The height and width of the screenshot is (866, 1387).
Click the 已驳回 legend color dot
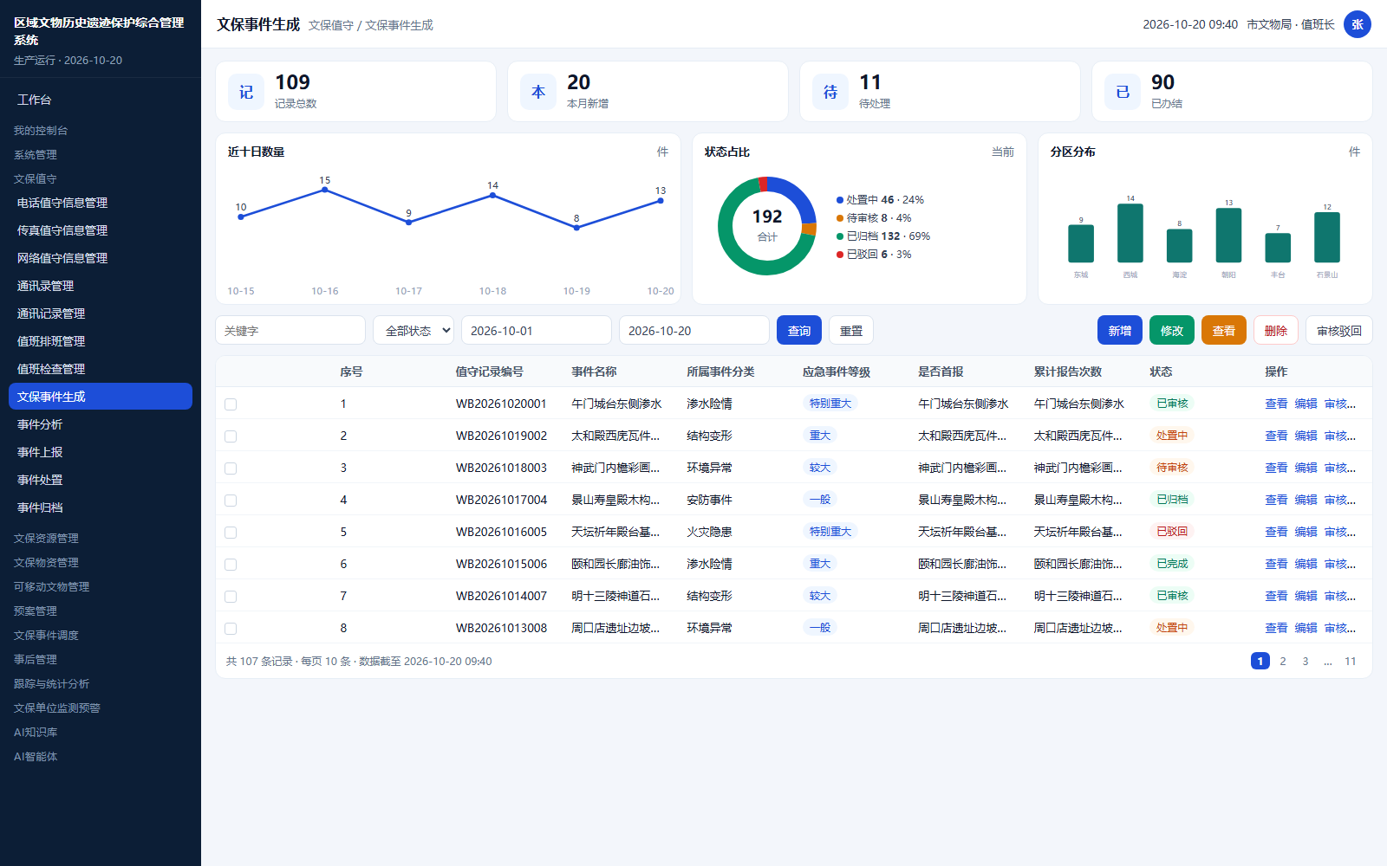pyautogui.click(x=840, y=255)
